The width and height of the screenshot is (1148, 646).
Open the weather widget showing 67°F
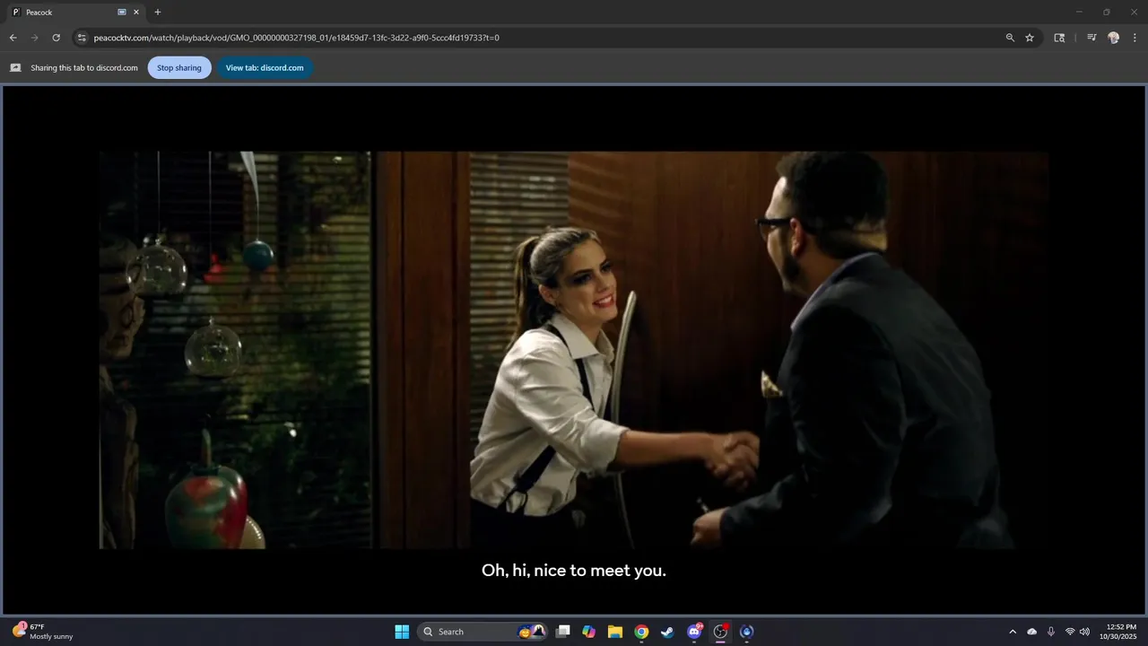click(x=43, y=632)
